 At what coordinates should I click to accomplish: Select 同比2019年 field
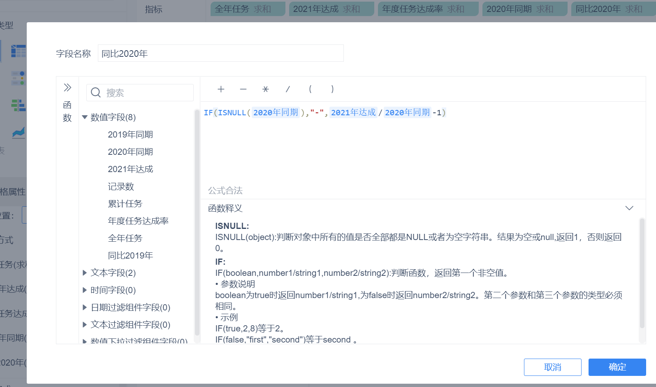click(x=130, y=256)
